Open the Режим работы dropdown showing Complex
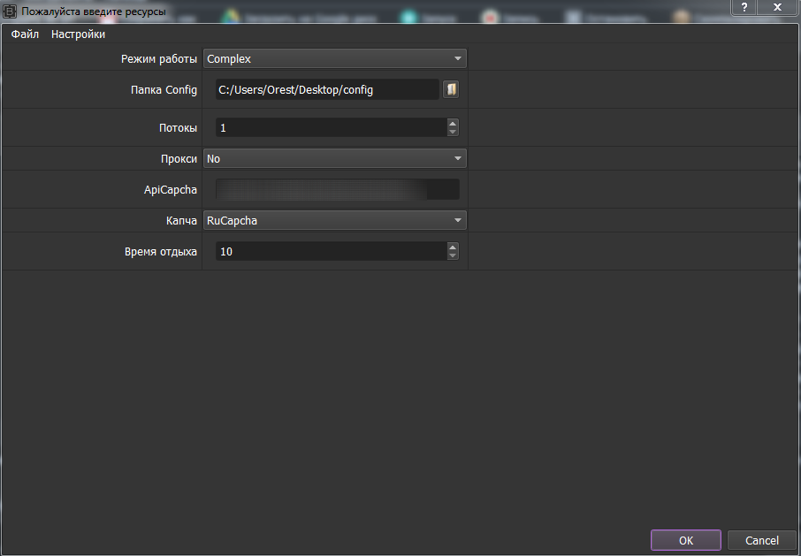This screenshot has height=556, width=801. point(334,58)
